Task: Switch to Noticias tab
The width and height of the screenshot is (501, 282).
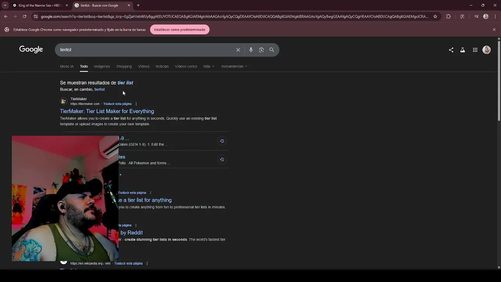Action: (162, 66)
